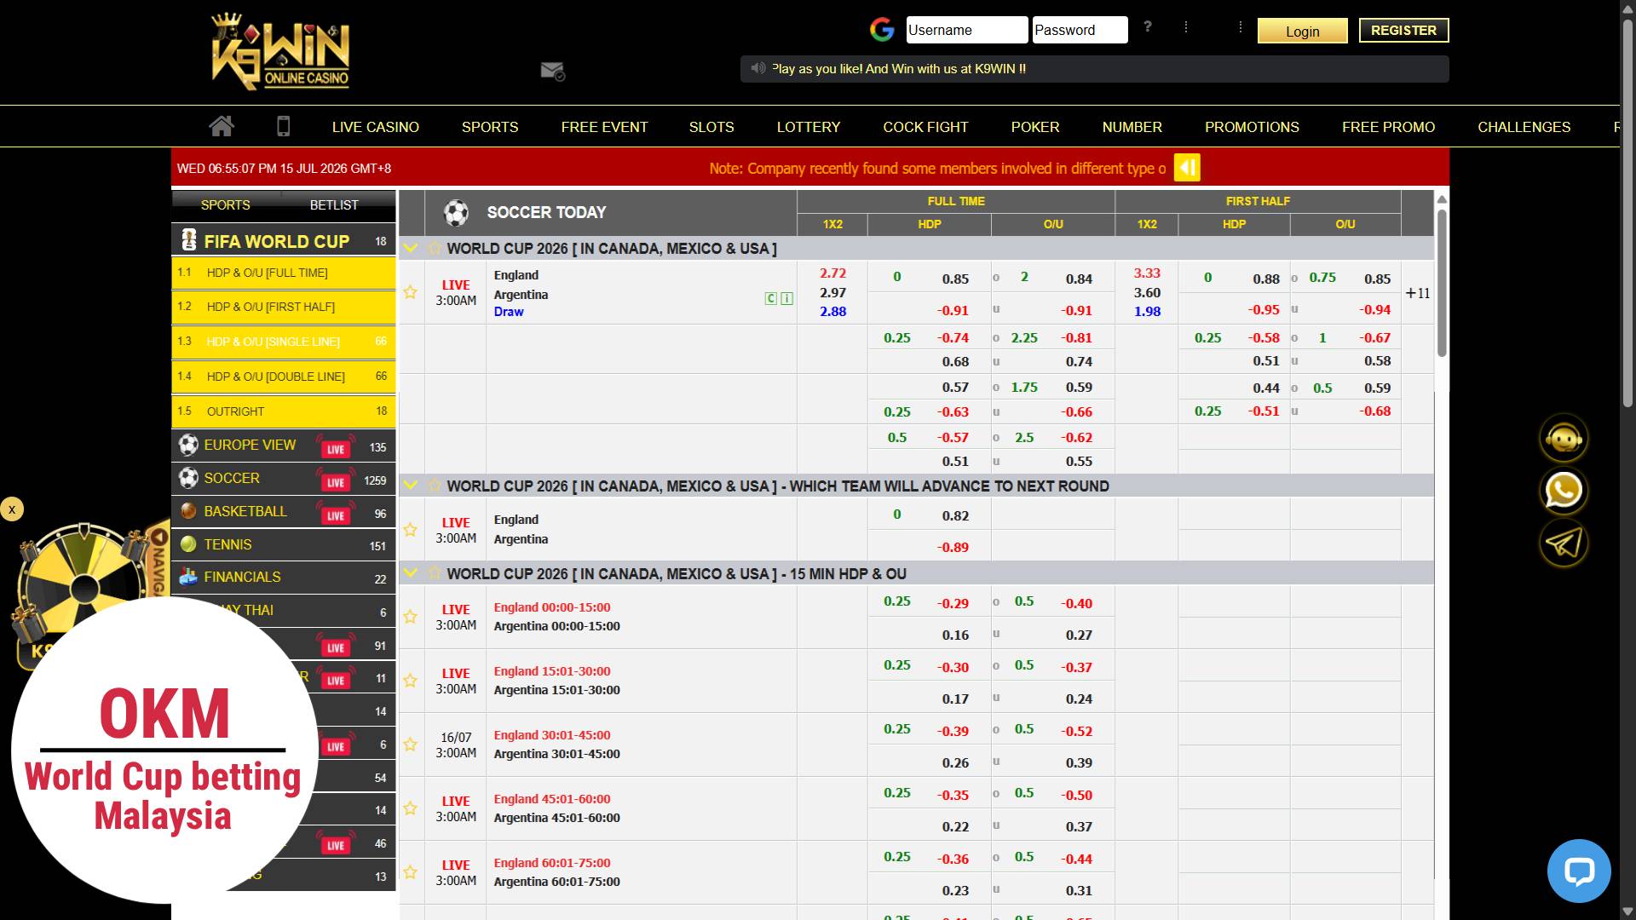
Task: Switch to the SPORTS sidebar tab
Action: [226, 204]
